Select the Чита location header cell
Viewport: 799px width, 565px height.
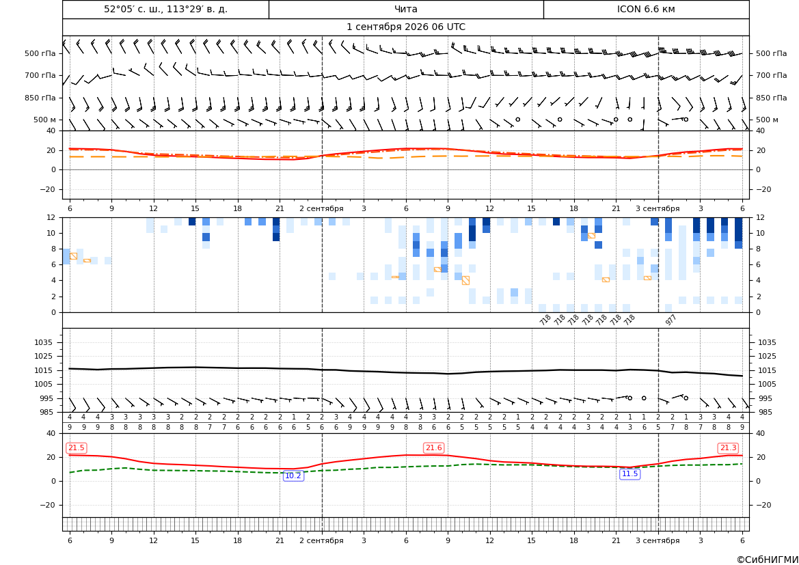406,9
